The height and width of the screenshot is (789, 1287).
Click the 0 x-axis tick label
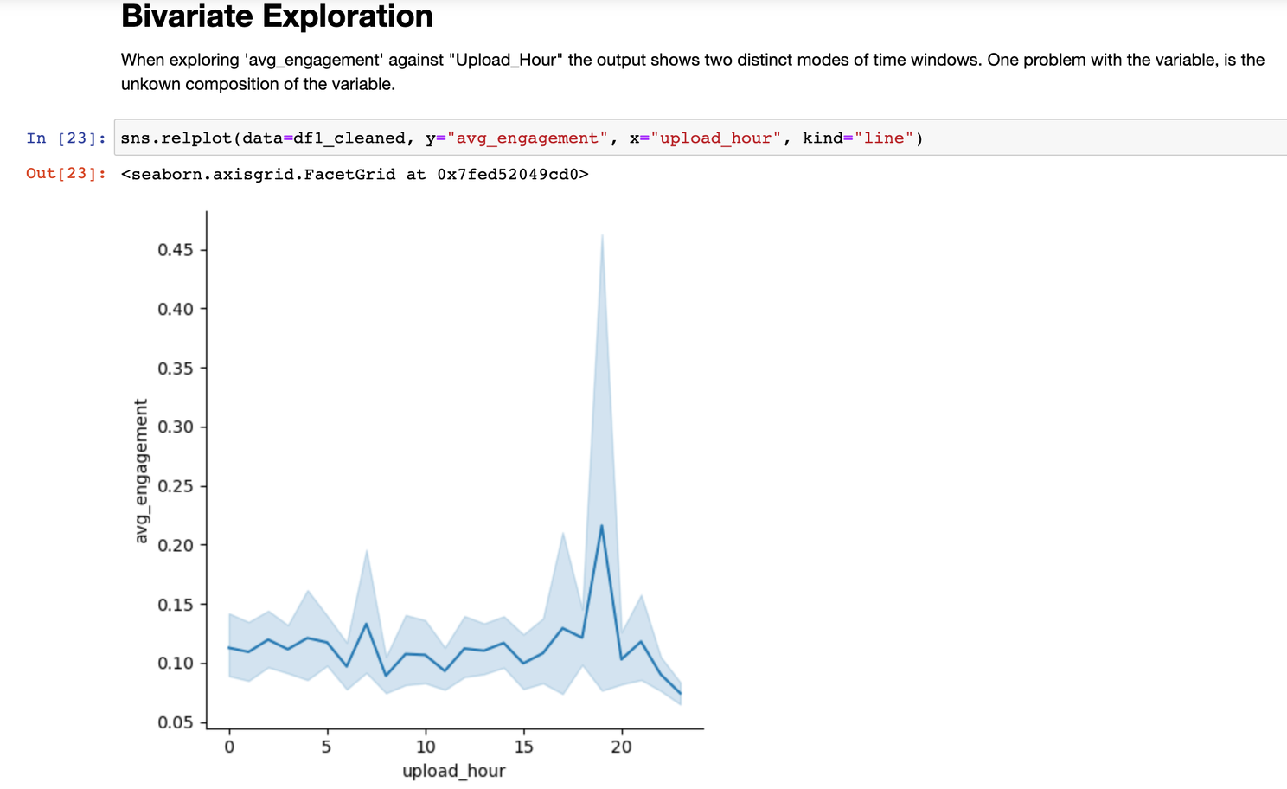[229, 747]
